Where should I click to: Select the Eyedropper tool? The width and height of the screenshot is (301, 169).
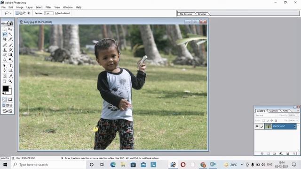pyautogui.click(x=10, y=76)
